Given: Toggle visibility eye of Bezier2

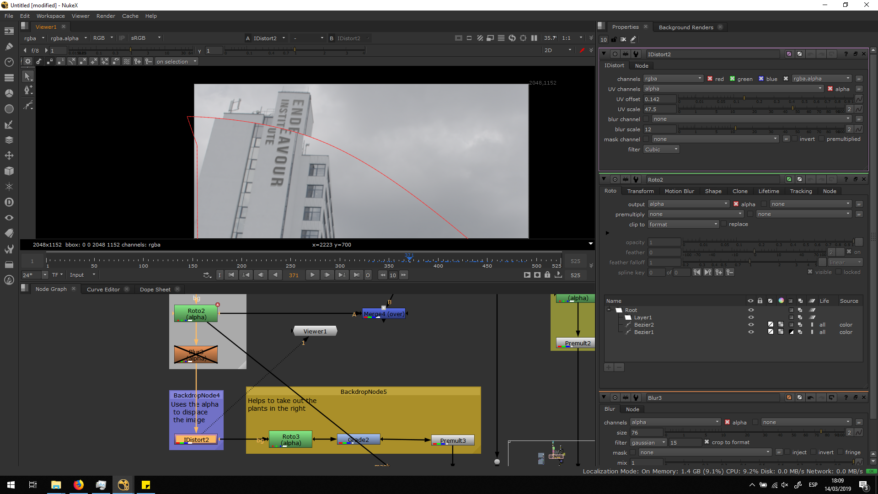Looking at the screenshot, I should point(750,325).
